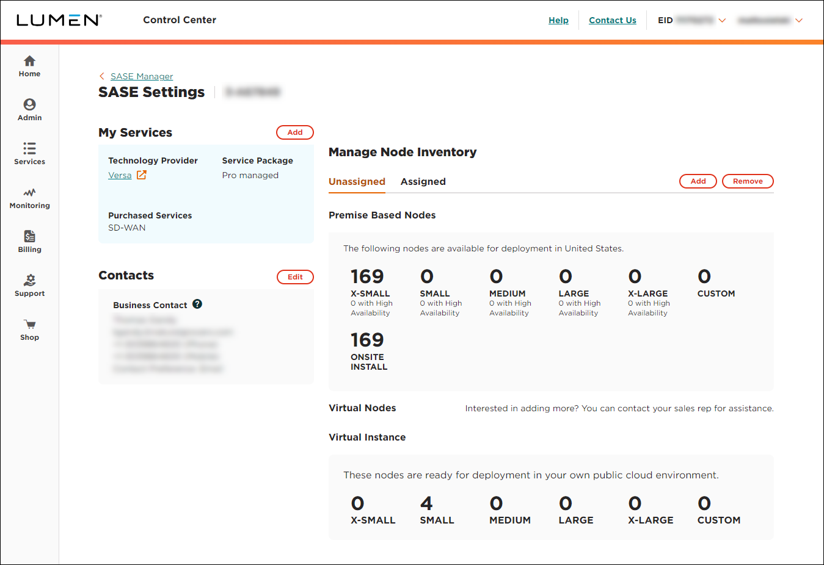Select the Monitoring sidebar icon
Viewport: 824px width, 565px height.
pyautogui.click(x=29, y=197)
